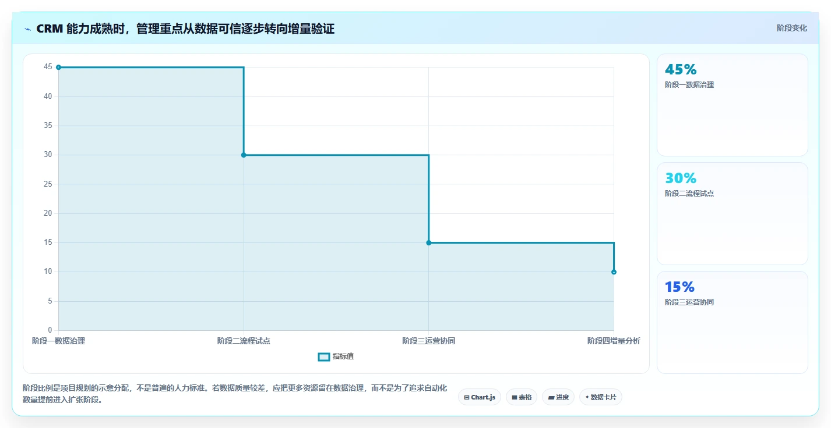Toggle the 指标值 legend item
Screen dimensions: 831x428
[336, 356]
